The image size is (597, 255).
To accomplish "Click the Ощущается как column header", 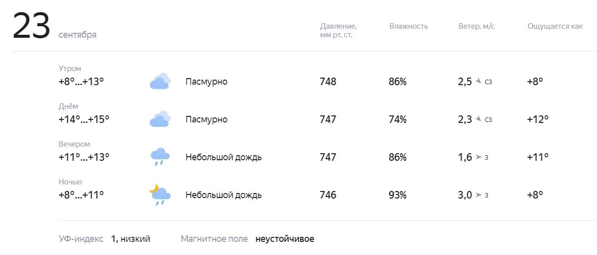I will pyautogui.click(x=555, y=26).
